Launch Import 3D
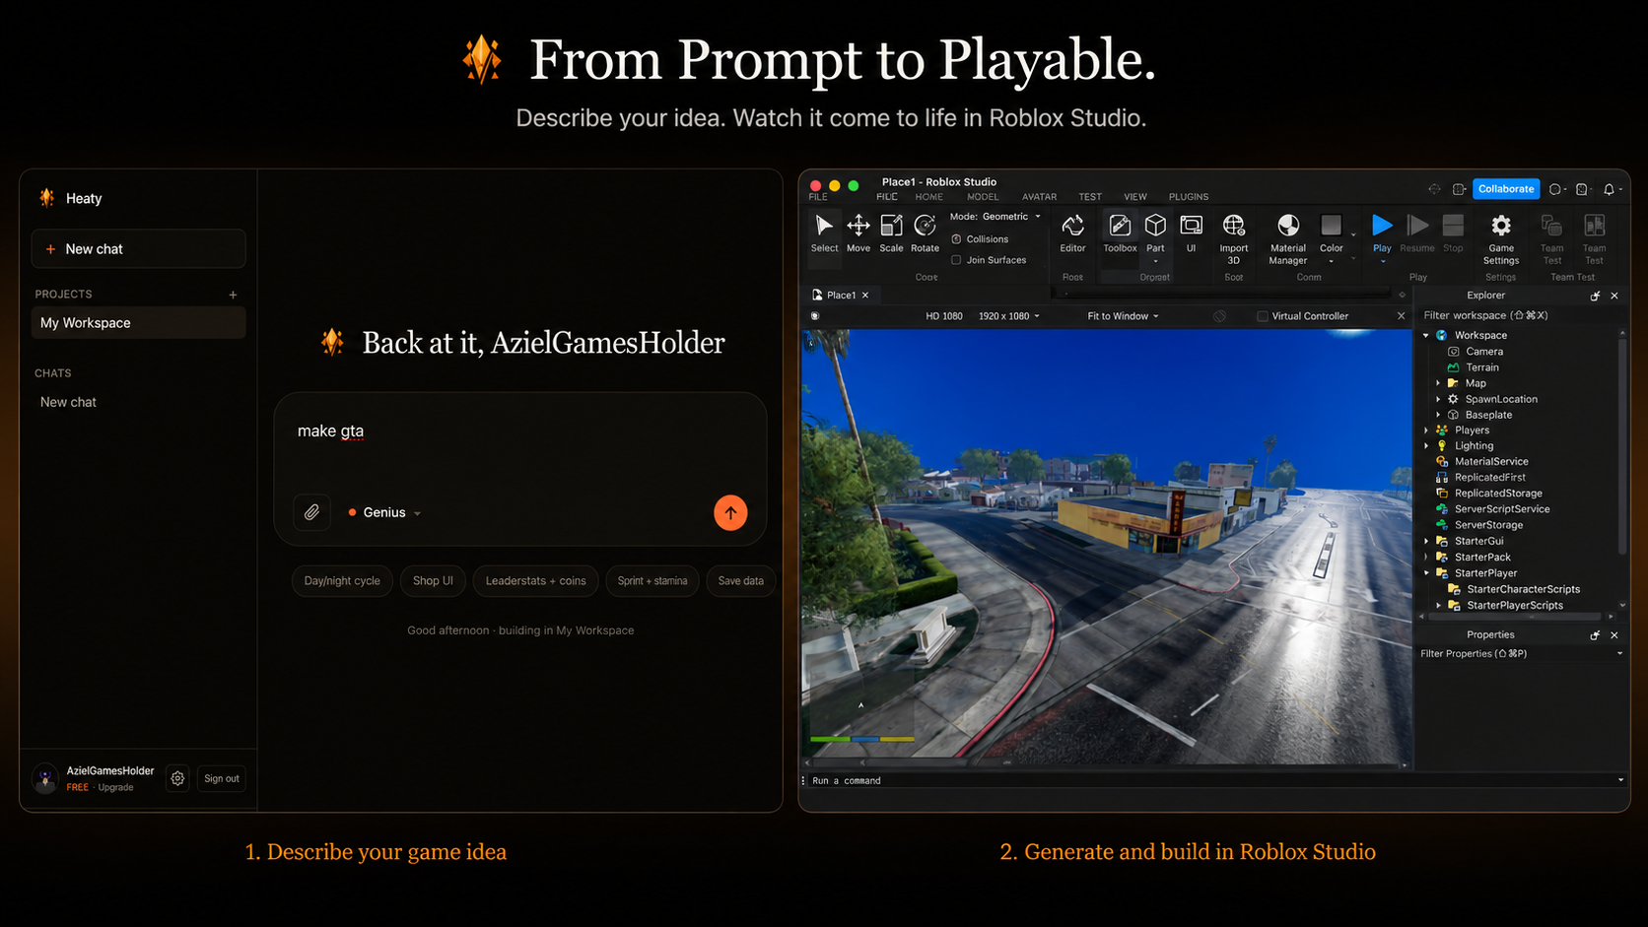 pos(1233,238)
